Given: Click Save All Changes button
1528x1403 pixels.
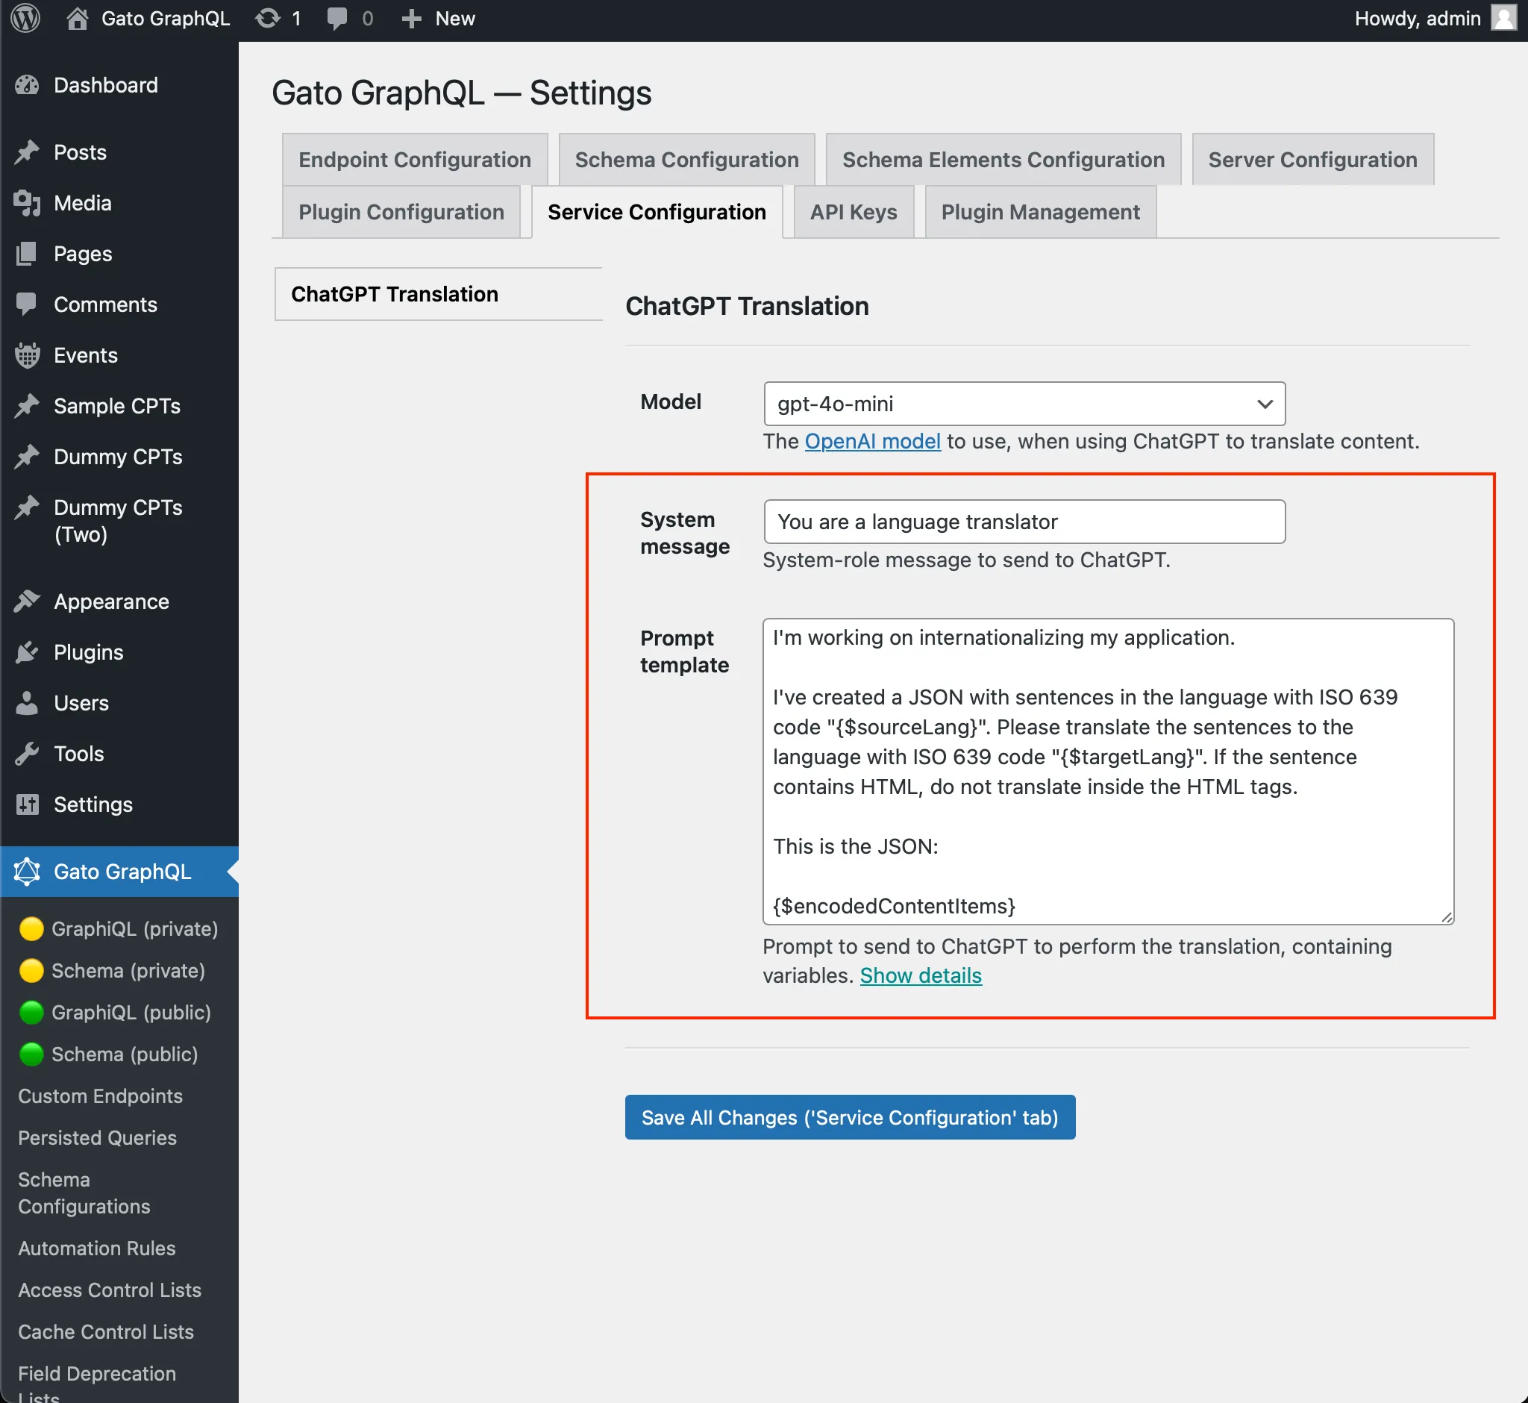Looking at the screenshot, I should click(850, 1117).
